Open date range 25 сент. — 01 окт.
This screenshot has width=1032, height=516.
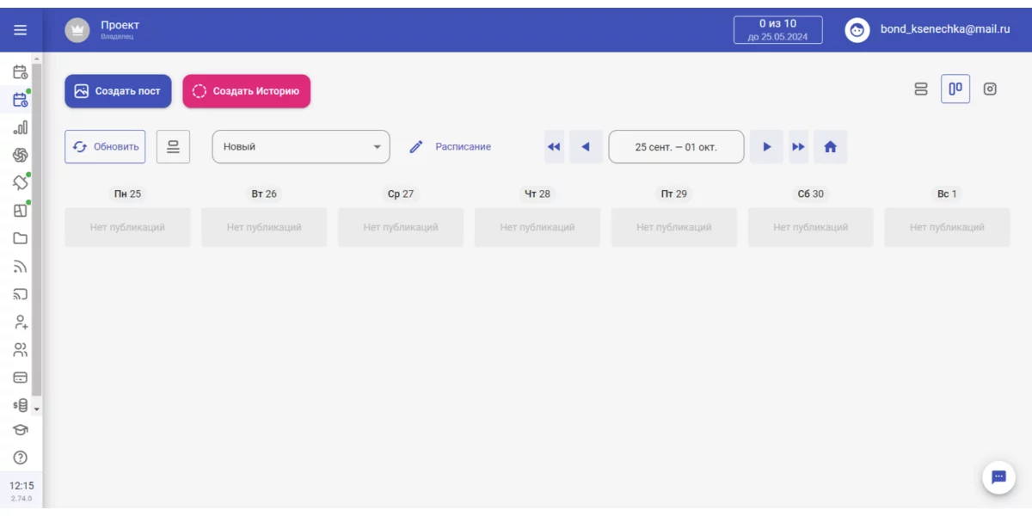click(676, 147)
